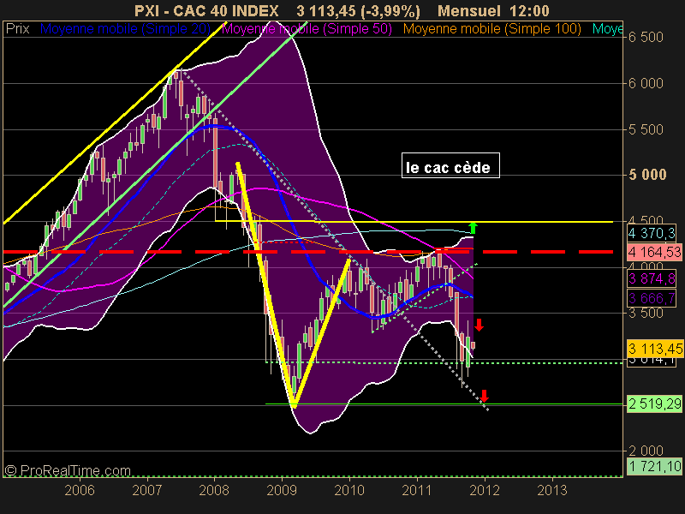685x514 pixels.
Task: Click the 2 000 price axis label
Action: click(x=646, y=451)
